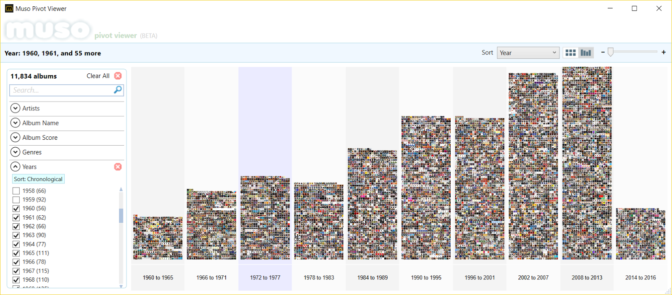
Task: Adjust the zoom slider handle
Action: pyautogui.click(x=611, y=52)
